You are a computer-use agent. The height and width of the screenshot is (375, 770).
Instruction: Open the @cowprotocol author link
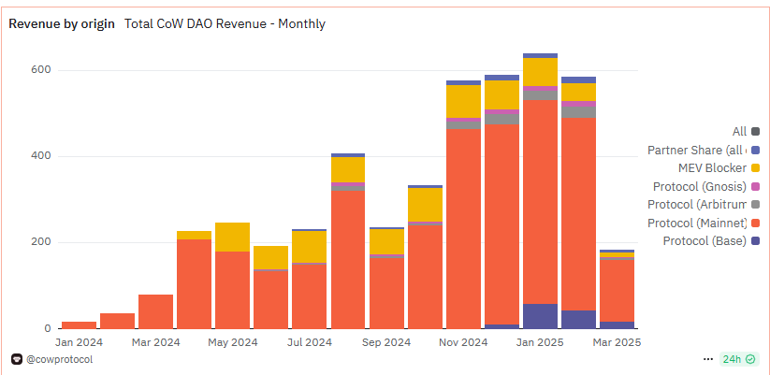pos(59,359)
